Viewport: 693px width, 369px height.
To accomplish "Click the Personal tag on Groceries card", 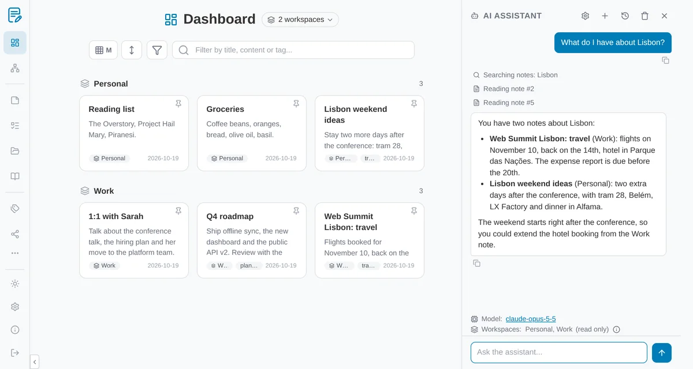I will tap(228, 159).
